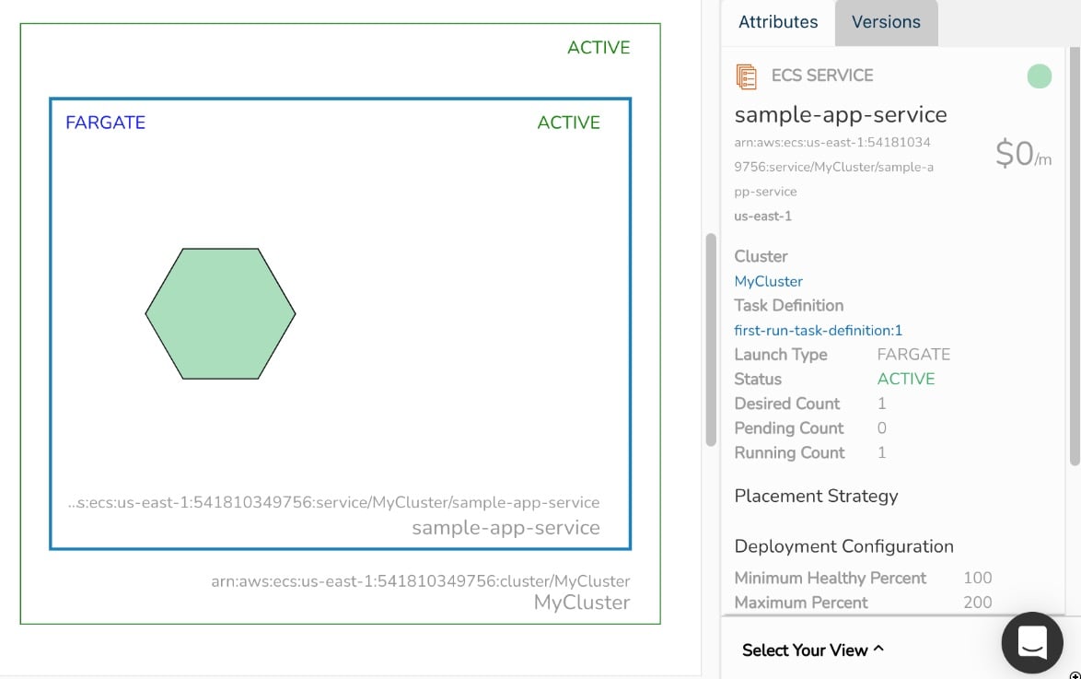Open the first-run-task-definition:1 link
This screenshot has width=1081, height=679.
point(818,330)
